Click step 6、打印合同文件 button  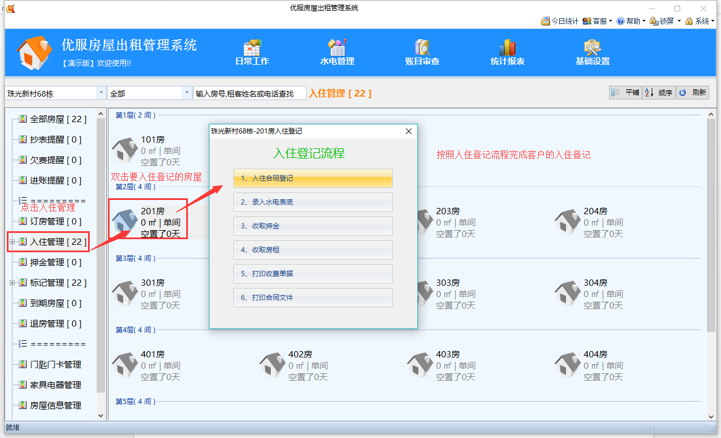[313, 298]
